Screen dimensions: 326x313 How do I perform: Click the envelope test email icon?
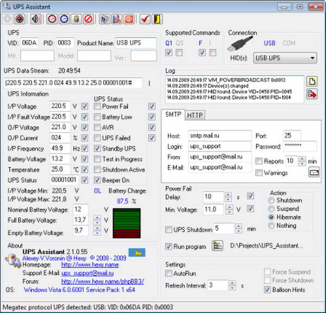(313, 172)
